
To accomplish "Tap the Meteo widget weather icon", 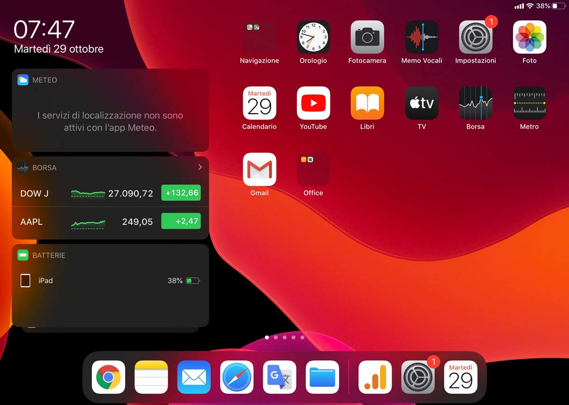I will pyautogui.click(x=23, y=80).
